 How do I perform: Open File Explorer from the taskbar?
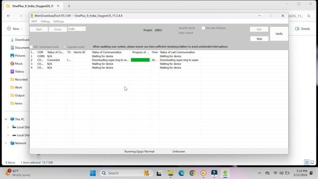click(170, 173)
